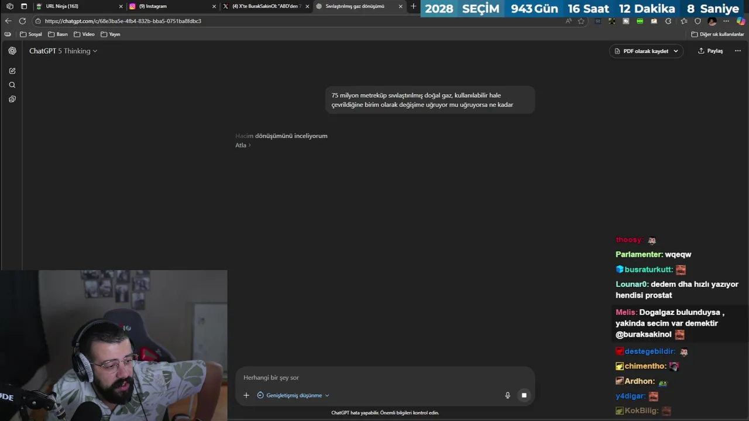Close the X'te BurakSakinOl tab
749x421 pixels.
307,6
